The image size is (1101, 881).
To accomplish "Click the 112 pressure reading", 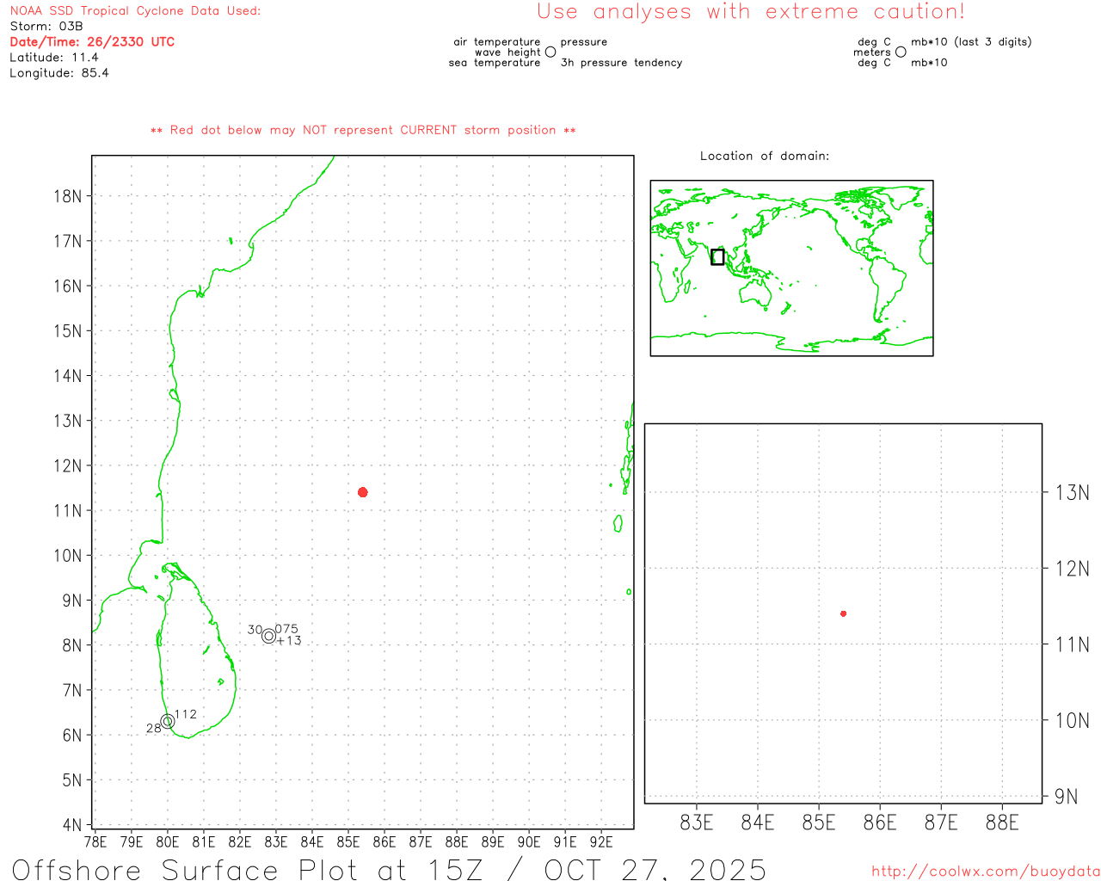I will point(186,714).
